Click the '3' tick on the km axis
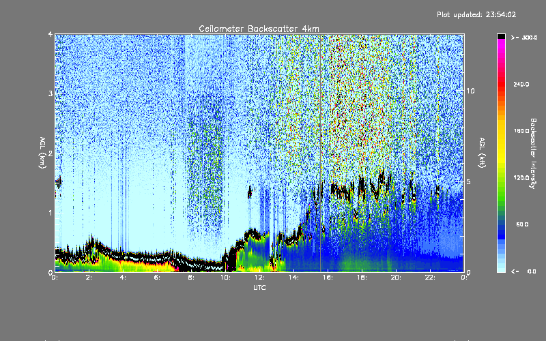The height and width of the screenshot is (341, 546). point(51,93)
